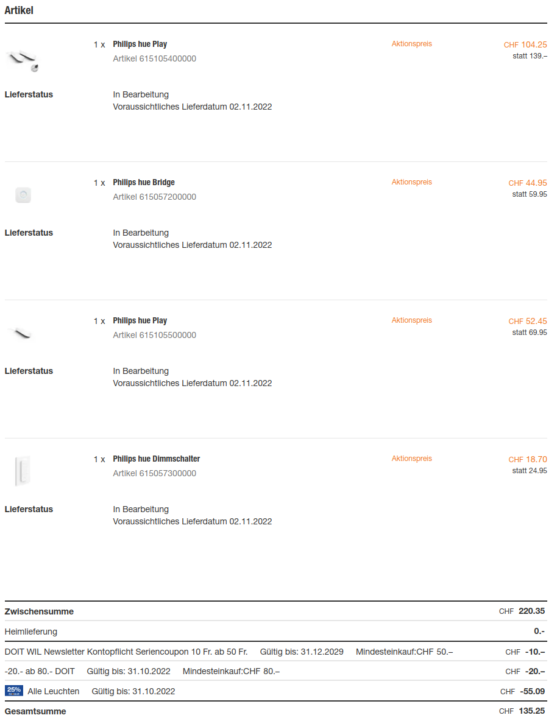The height and width of the screenshot is (718, 557).
Task: Select article number 615057200000
Action: [x=155, y=197]
